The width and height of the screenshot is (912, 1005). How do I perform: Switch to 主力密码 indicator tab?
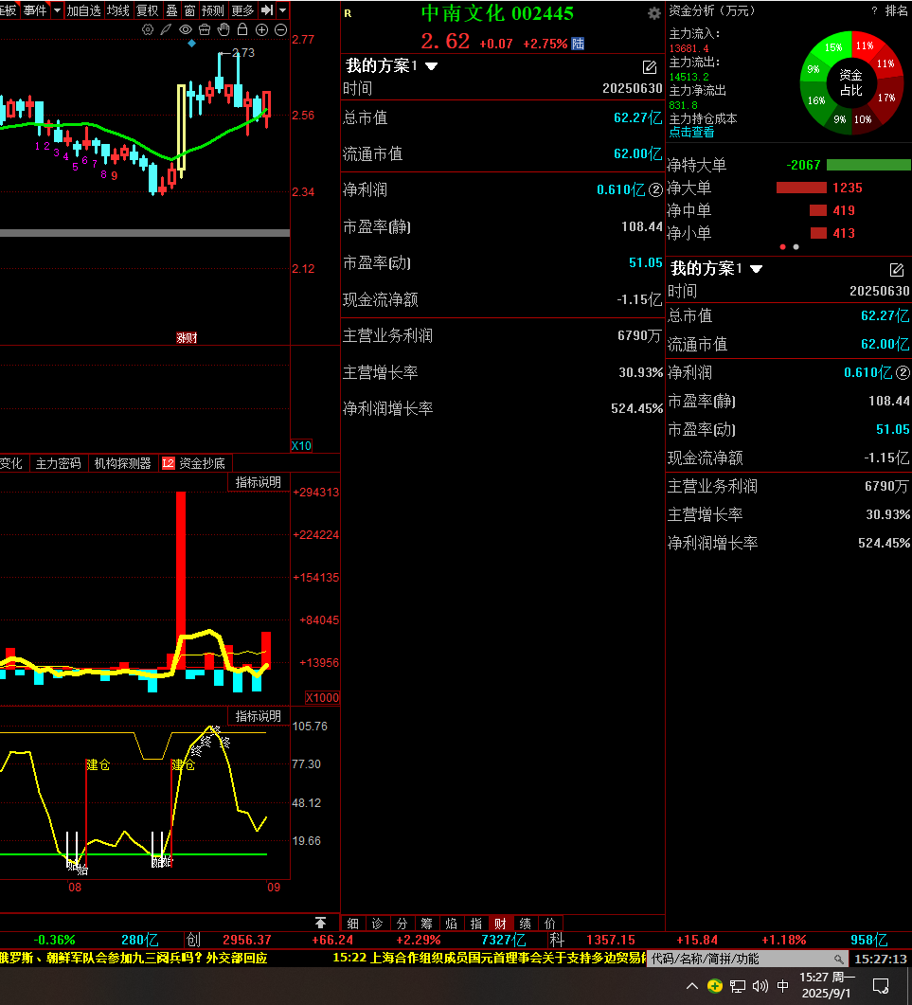pyautogui.click(x=59, y=463)
